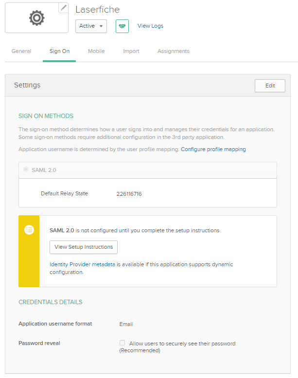
Task: Switch to the Assignments tab
Action: (x=173, y=52)
